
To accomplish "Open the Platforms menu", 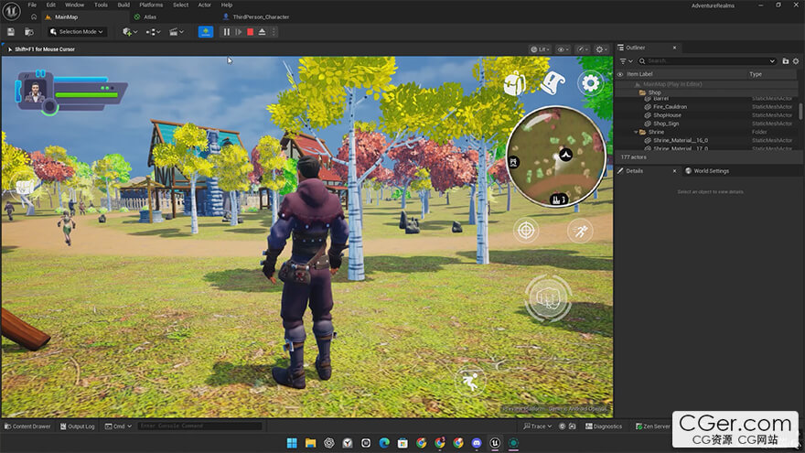I will coord(151,5).
